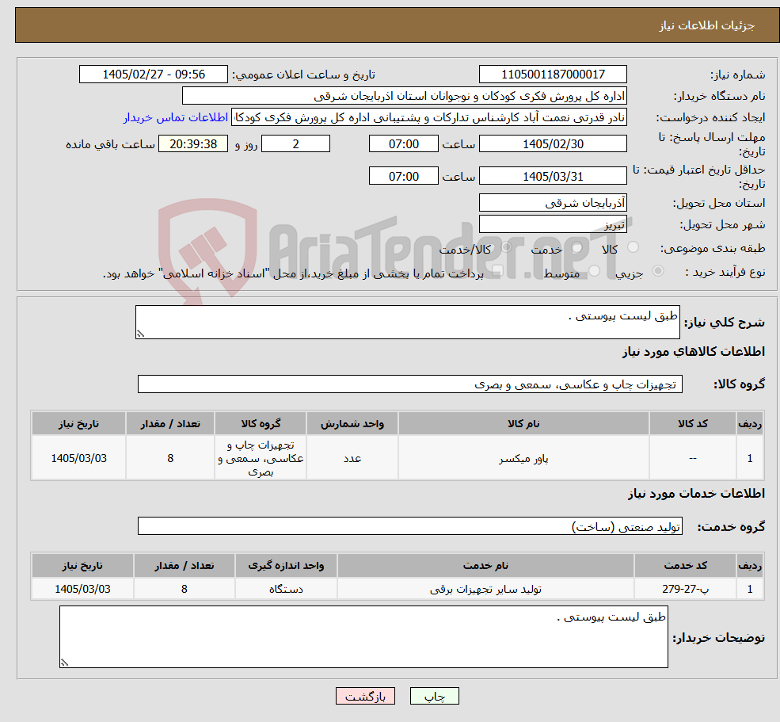Open the اطلاعات تماس خریدار link
This screenshot has height=722, width=780.
click(x=176, y=117)
